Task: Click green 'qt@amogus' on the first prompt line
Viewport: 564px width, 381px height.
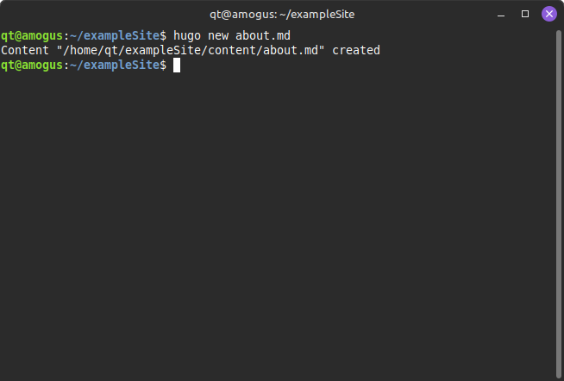Action: pyautogui.click(x=32, y=36)
